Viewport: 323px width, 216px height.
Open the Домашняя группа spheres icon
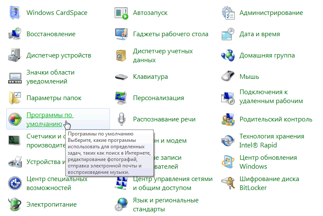[x=228, y=55]
